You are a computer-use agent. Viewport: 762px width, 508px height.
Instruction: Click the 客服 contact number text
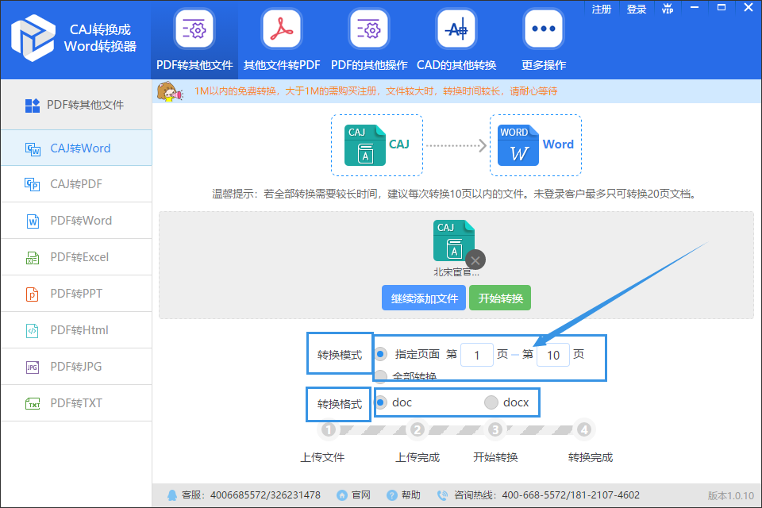(265, 495)
